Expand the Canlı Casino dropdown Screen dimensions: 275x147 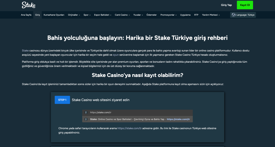[x=122, y=15]
